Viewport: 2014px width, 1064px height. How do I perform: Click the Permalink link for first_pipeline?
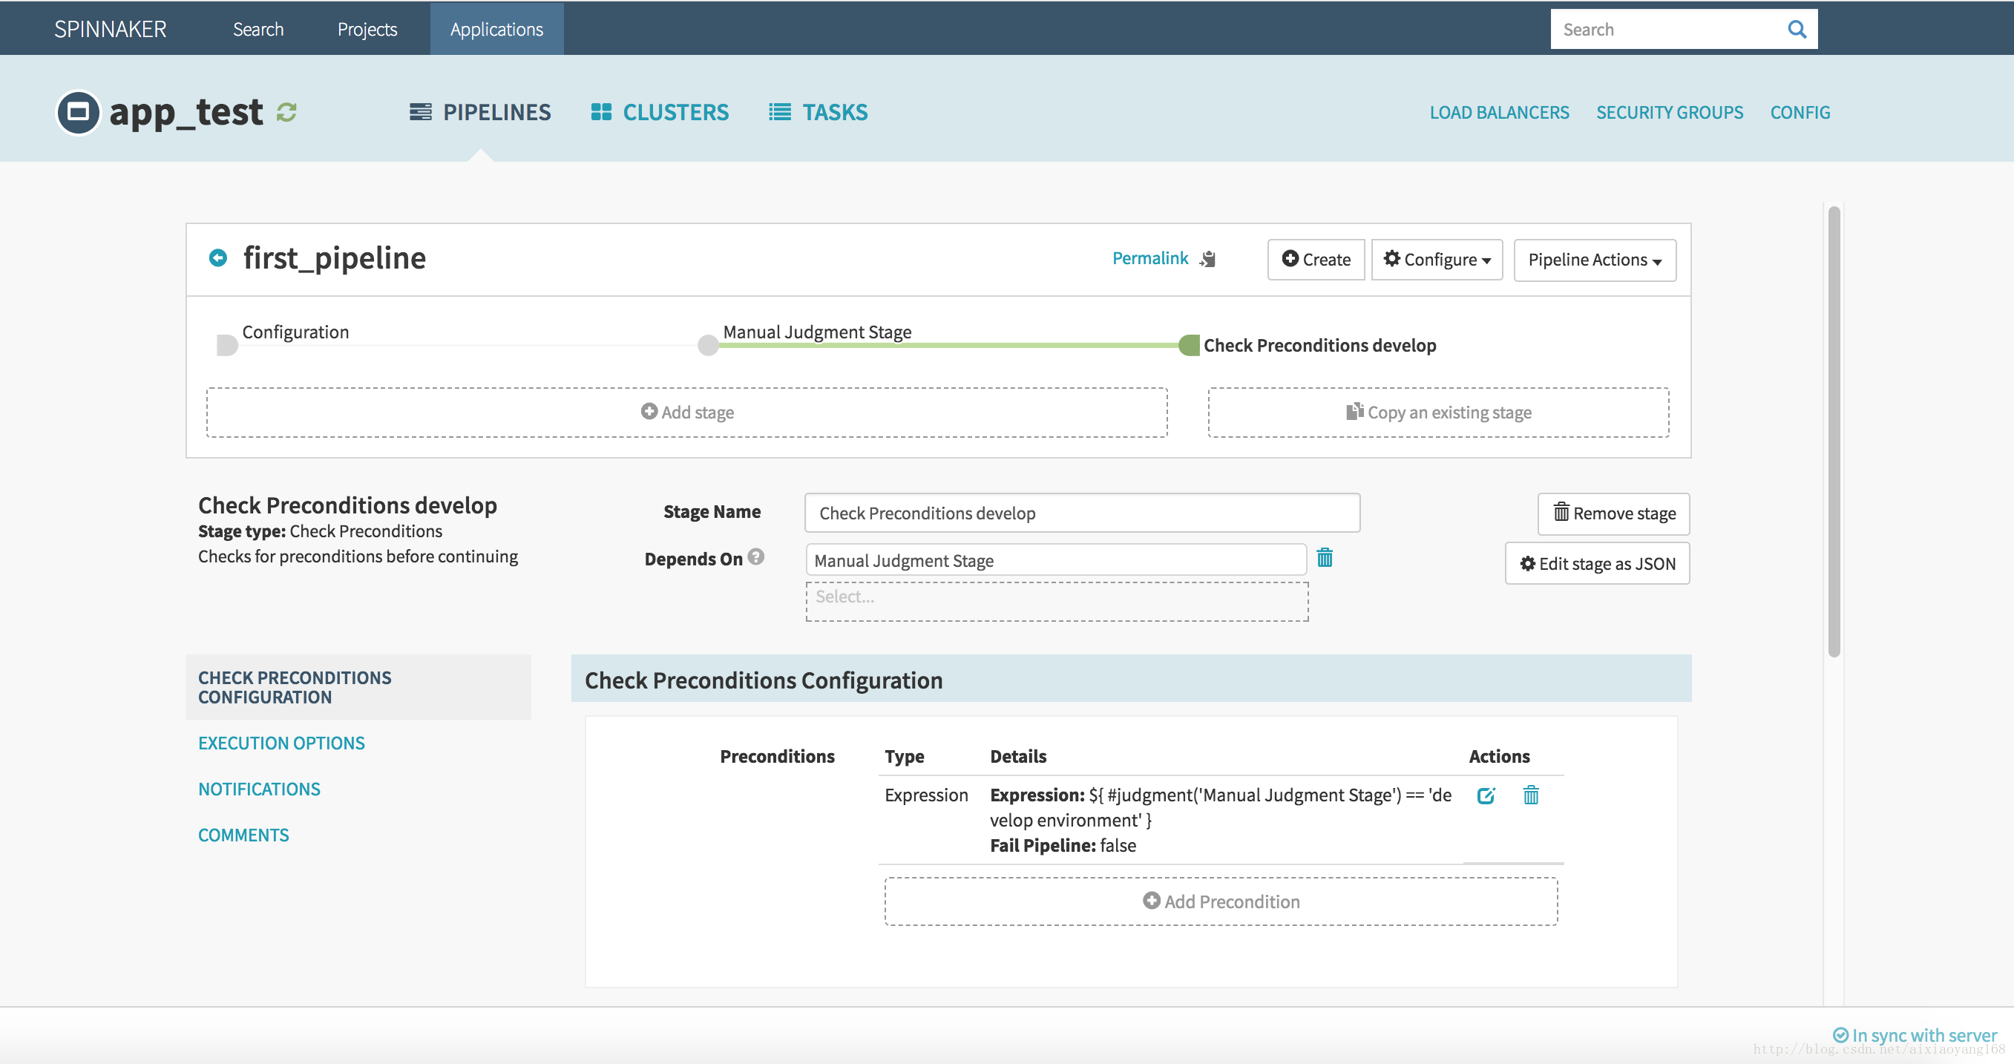(x=1149, y=258)
